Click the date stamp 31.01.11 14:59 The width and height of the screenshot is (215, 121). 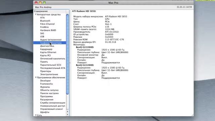tap(184, 7)
